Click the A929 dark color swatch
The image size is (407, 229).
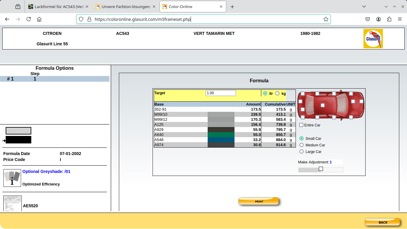221,130
